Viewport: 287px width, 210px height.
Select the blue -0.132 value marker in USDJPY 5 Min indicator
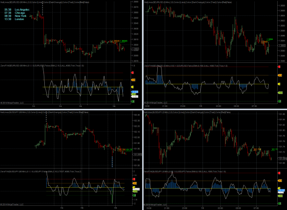tap(281, 190)
